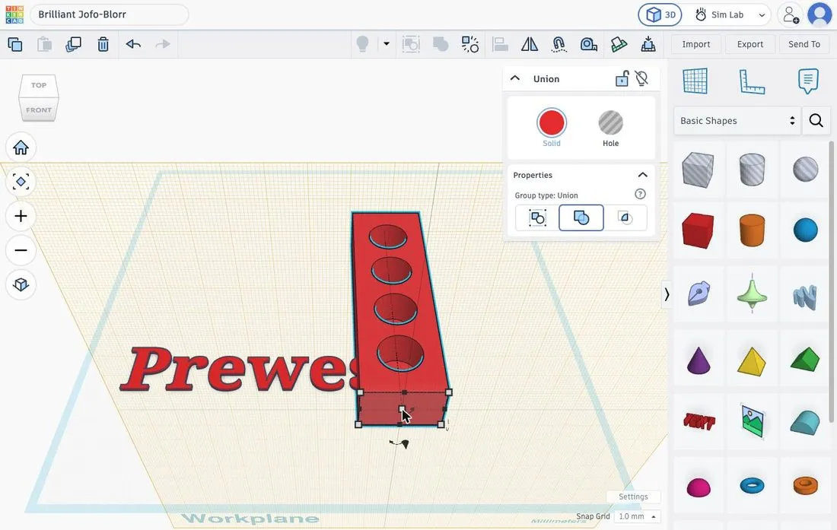Switch to orthographic view

click(21, 284)
